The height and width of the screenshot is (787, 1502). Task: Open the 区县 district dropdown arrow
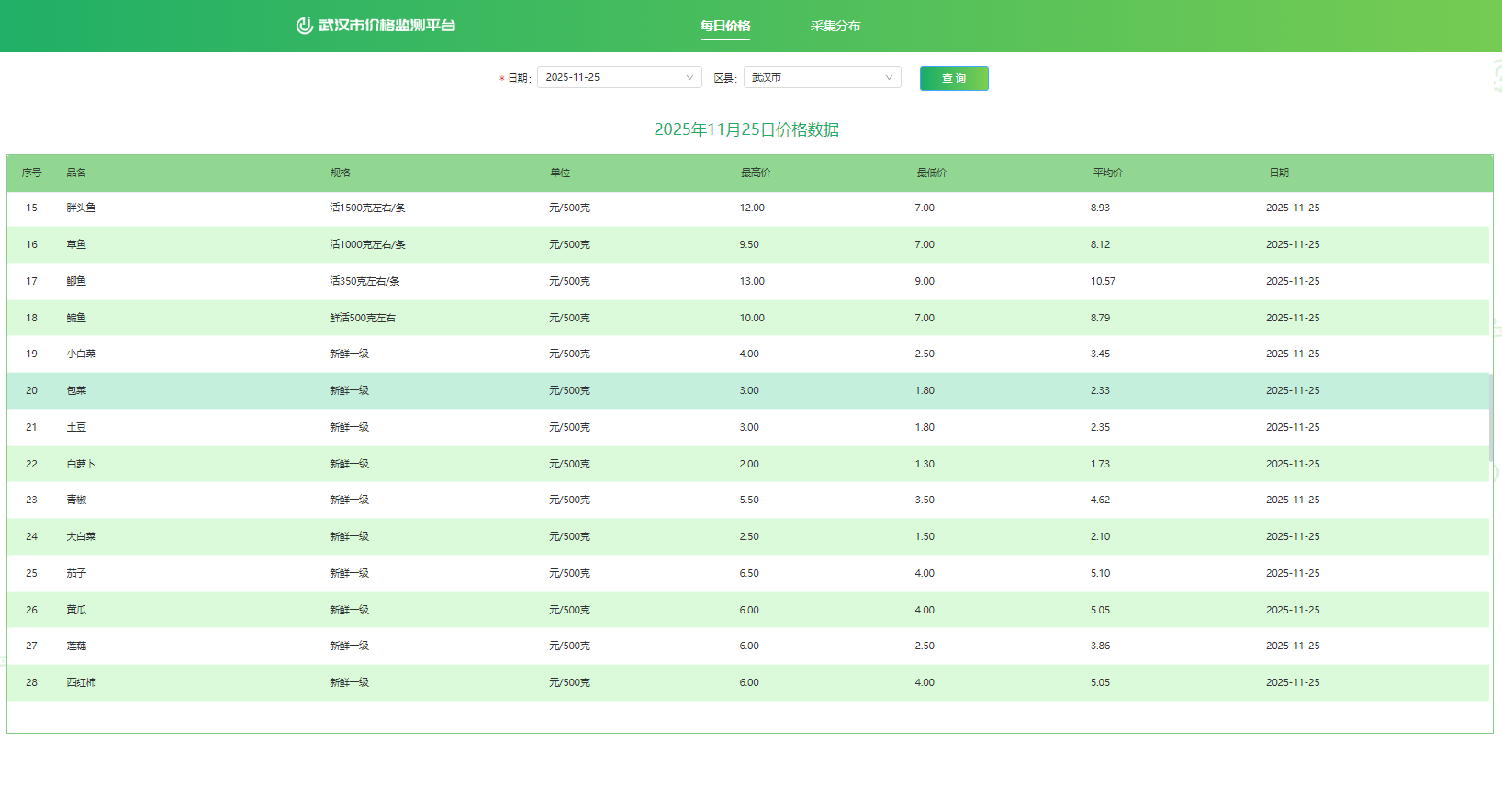pos(888,78)
